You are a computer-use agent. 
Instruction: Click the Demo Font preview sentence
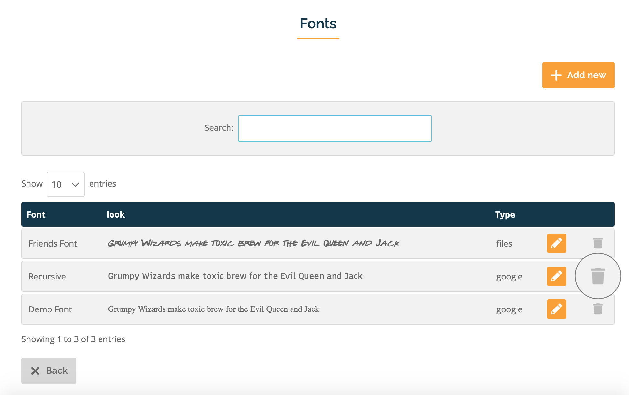(214, 309)
